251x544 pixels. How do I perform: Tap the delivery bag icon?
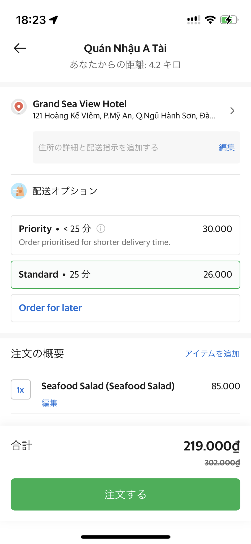point(19,191)
